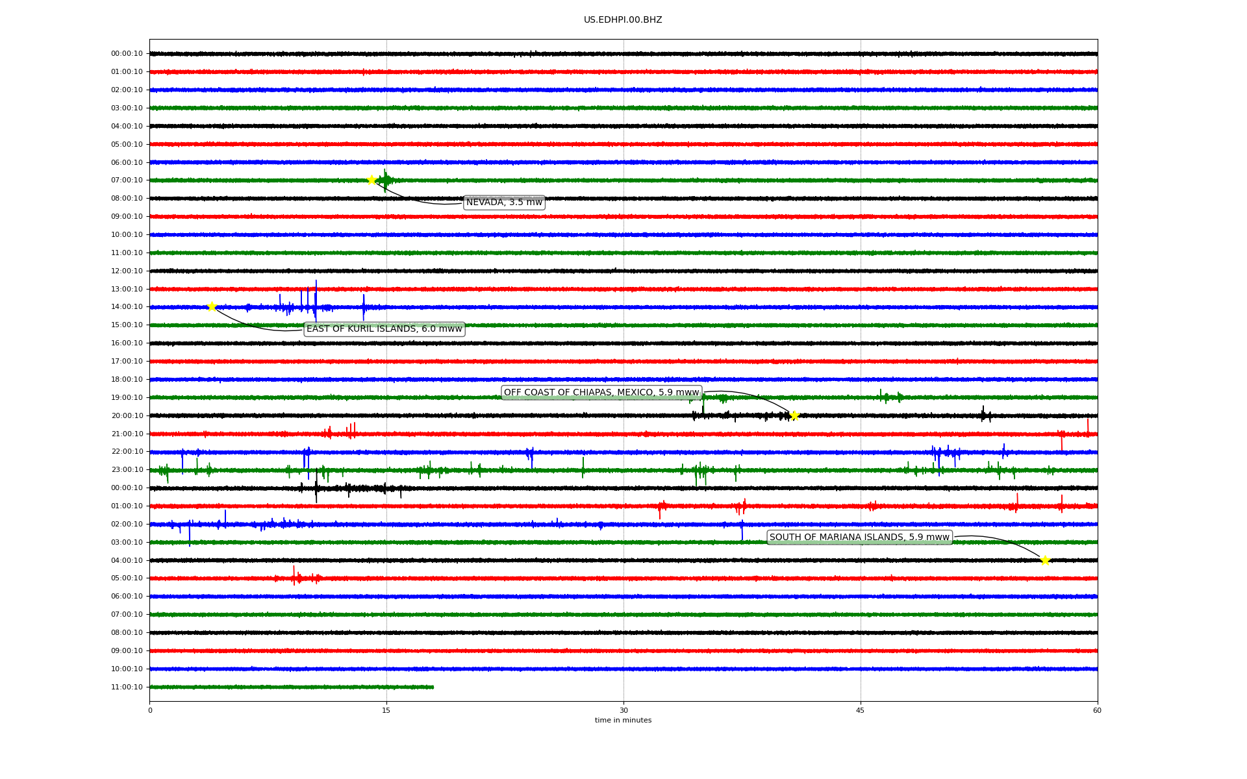
Task: Click the x-axis tick label 30
Action: [x=623, y=710]
